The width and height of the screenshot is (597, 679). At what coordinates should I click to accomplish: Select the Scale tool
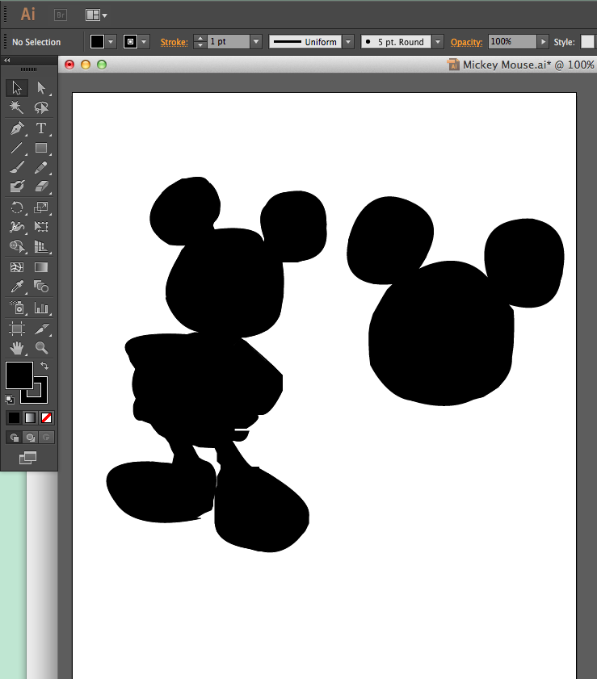pos(41,207)
